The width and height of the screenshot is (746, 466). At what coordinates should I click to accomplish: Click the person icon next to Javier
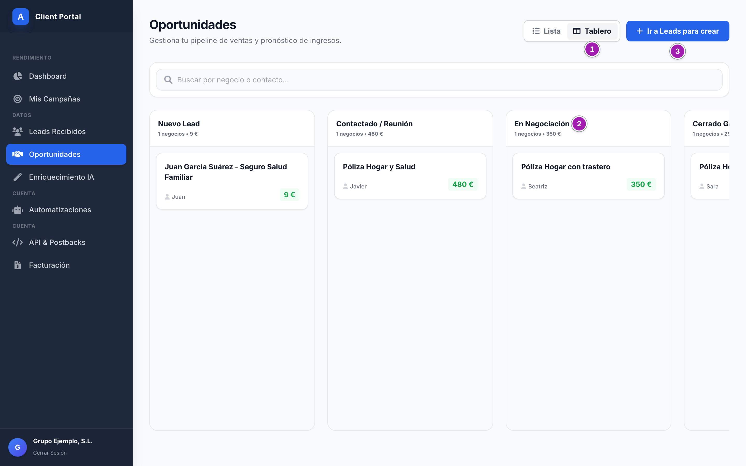345,186
